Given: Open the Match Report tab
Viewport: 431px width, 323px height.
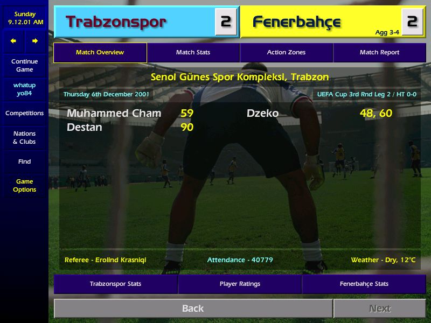Looking at the screenshot, I should 379,52.
